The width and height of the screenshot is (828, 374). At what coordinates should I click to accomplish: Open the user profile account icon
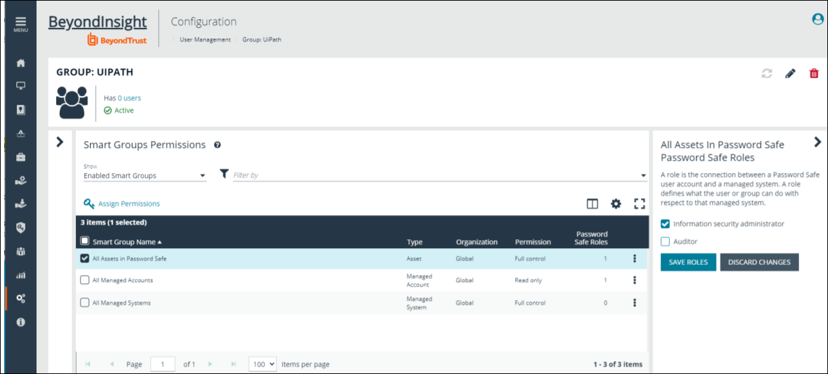pos(818,20)
